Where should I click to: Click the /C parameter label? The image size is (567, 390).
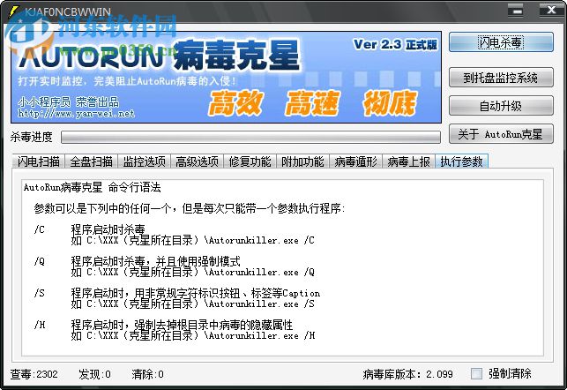(40, 229)
